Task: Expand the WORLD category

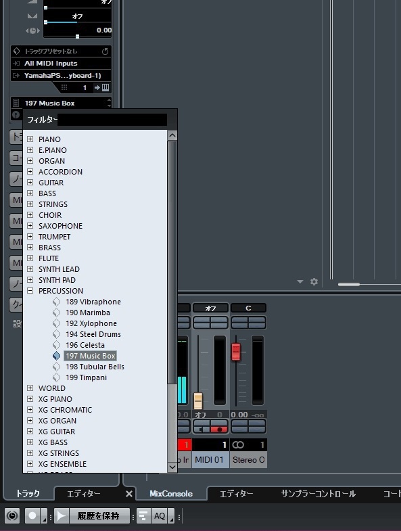Action: click(x=30, y=388)
